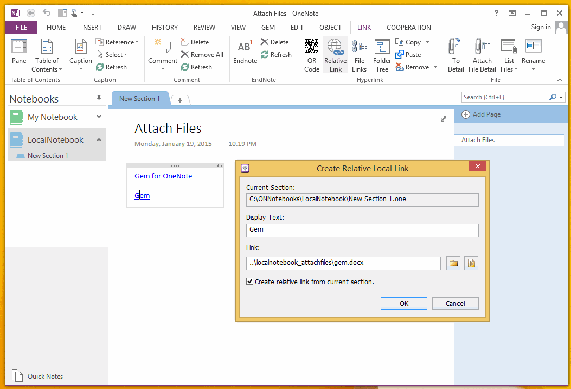Expand the Remove dropdown arrow
Screen dimensions: 571x389
[x=435, y=67]
